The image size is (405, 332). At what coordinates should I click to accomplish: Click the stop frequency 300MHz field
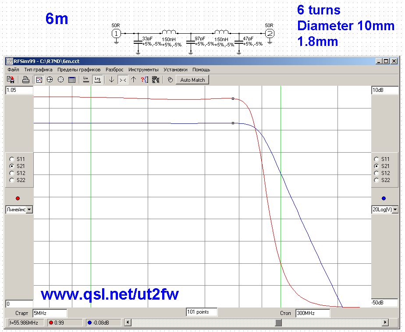(x=313, y=313)
